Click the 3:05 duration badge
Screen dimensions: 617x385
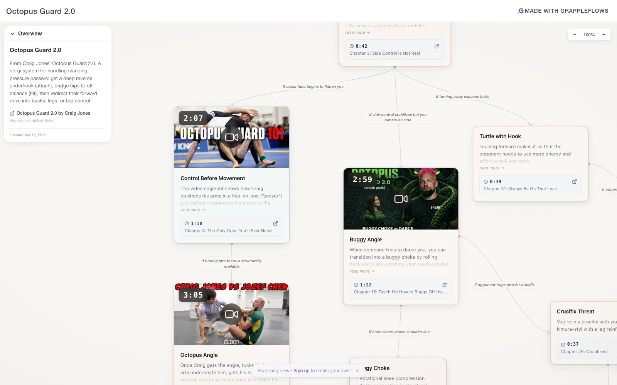click(193, 295)
